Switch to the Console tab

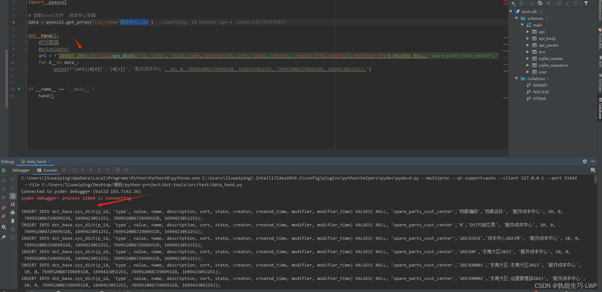47,170
